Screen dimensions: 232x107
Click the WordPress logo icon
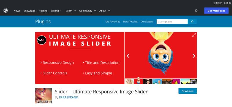tap(6, 11)
